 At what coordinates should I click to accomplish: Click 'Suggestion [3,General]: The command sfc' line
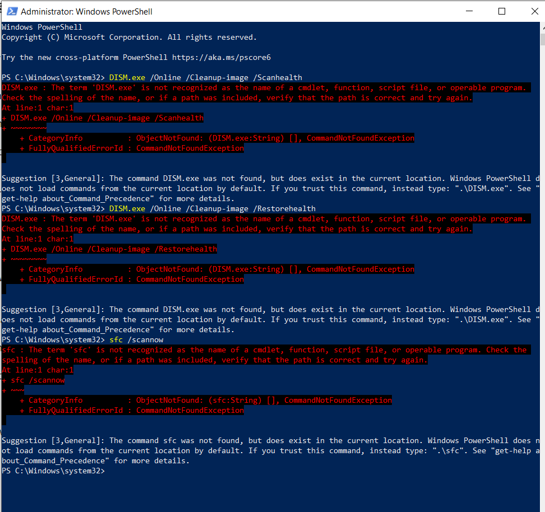click(271, 440)
